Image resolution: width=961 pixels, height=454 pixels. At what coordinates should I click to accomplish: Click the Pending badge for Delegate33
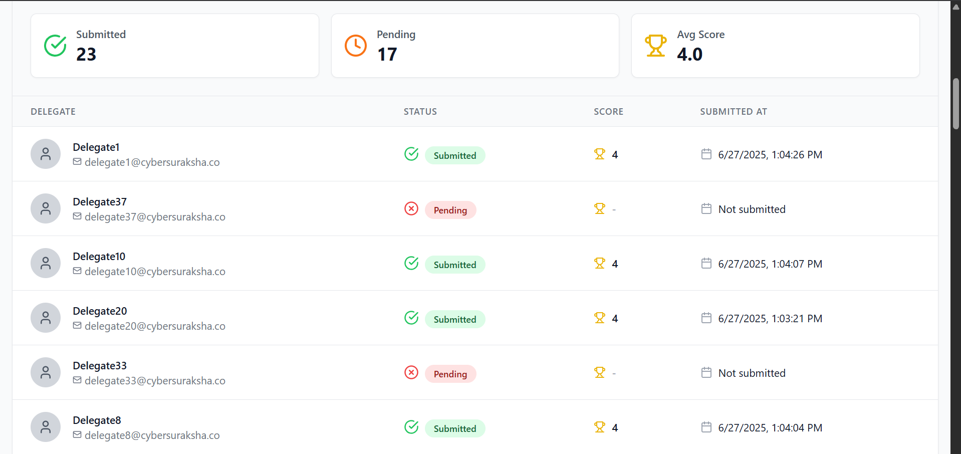[x=450, y=374]
